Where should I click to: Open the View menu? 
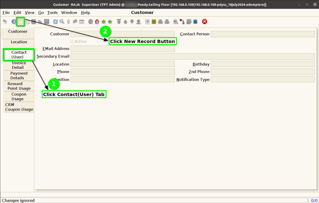pyautogui.click(x=30, y=12)
